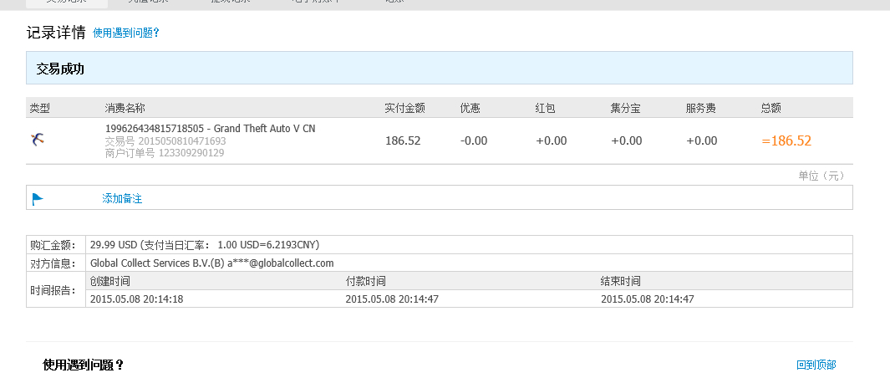Click the 创建时间 header cell
The width and height of the screenshot is (890, 383).
[x=110, y=281]
